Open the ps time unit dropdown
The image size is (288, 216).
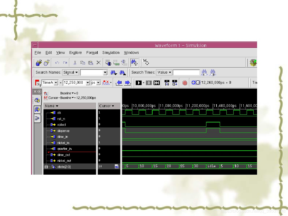[98, 83]
